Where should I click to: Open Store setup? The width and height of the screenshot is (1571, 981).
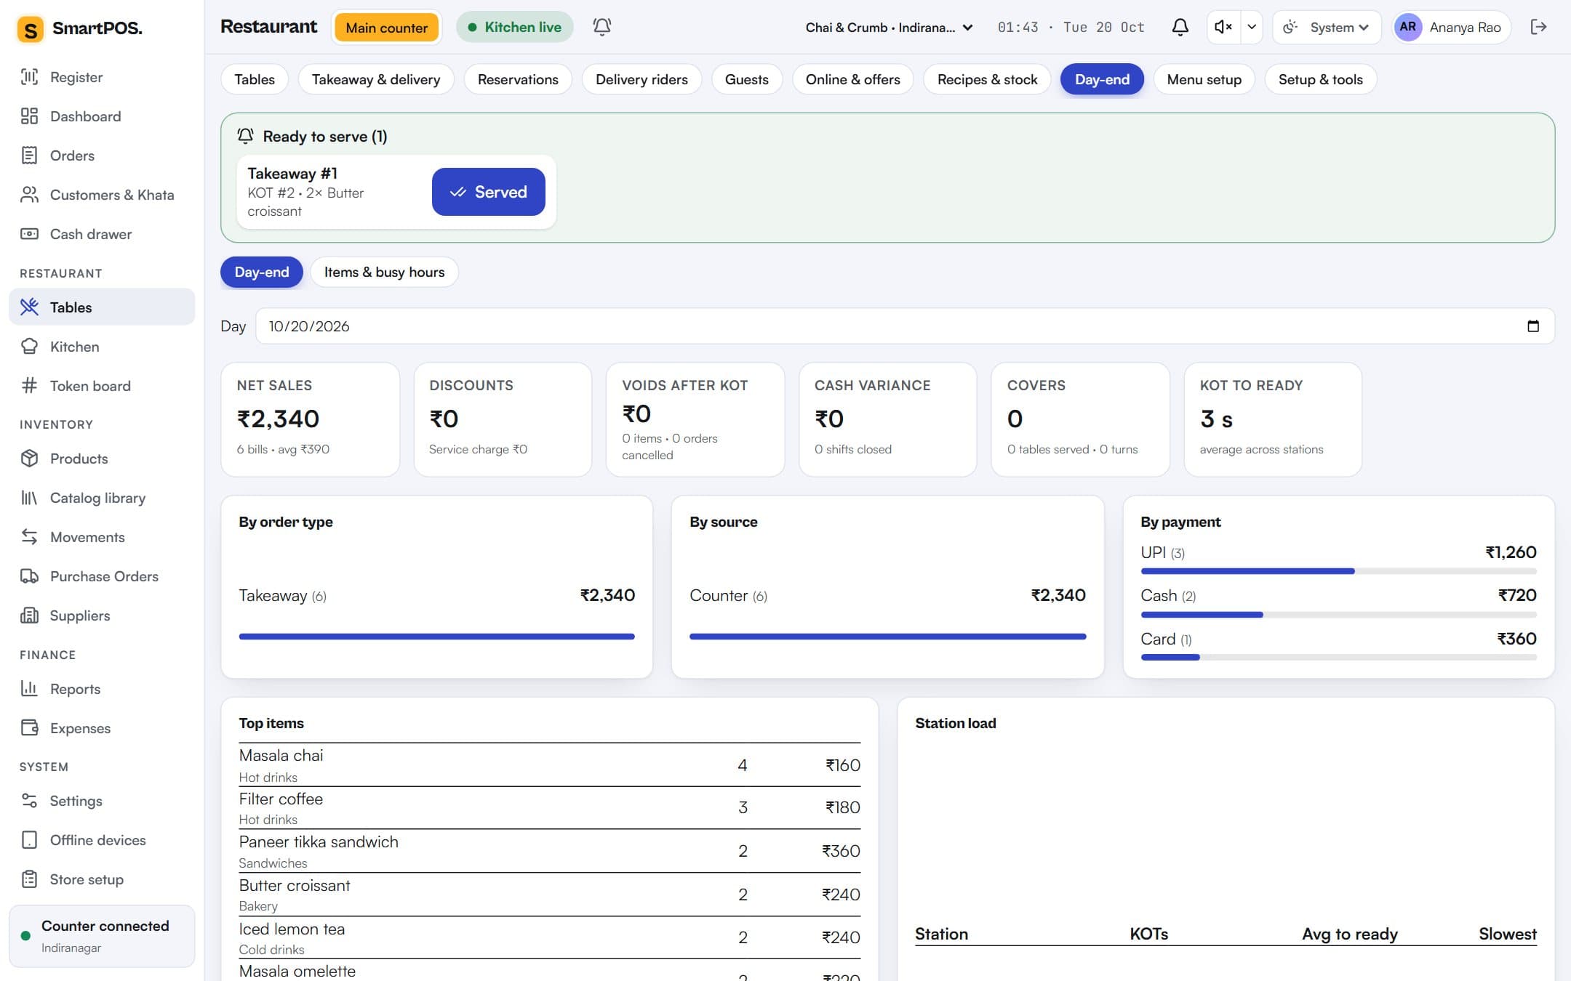point(102,879)
